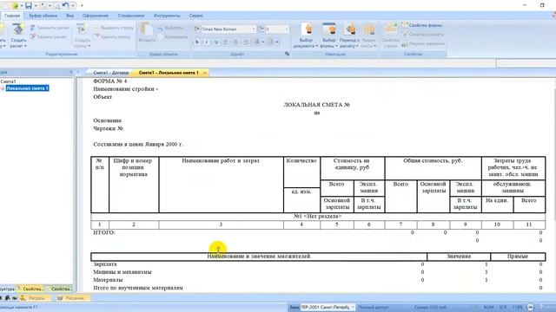The width and height of the screenshot is (556, 312).
Task: Close the Локальная смета 1 document tab
Action: (205, 73)
